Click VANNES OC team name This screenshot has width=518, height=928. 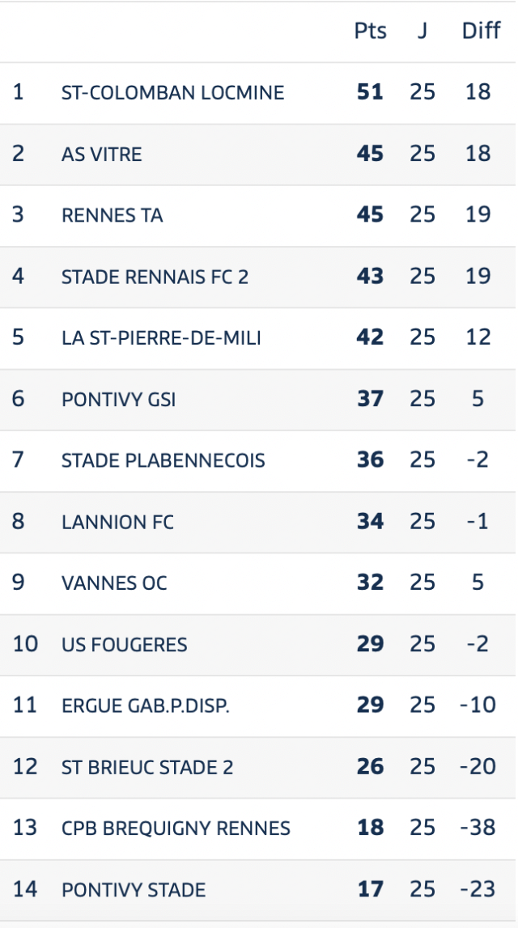coord(113,583)
